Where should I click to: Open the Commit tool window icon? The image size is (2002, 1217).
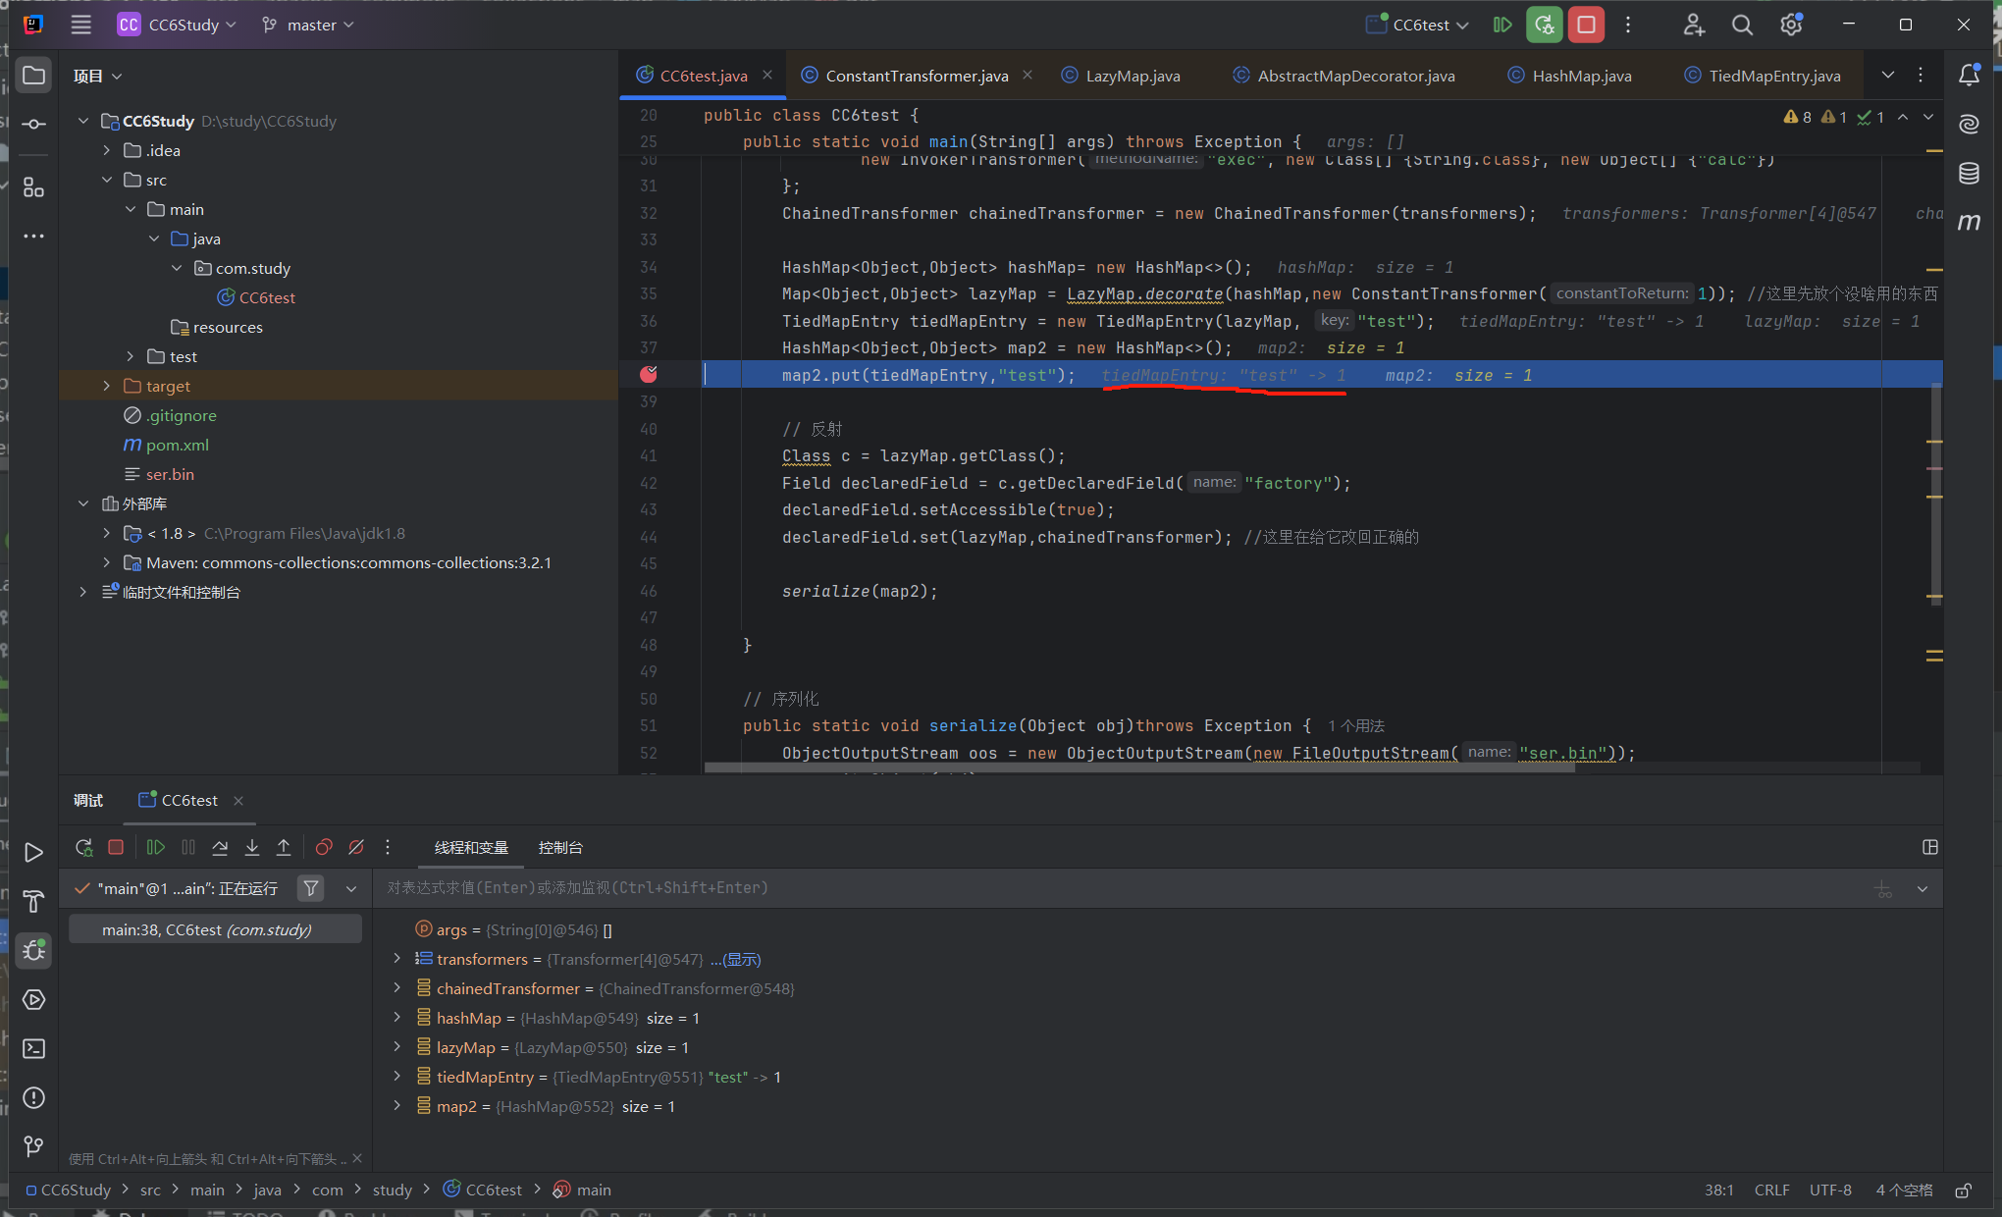(33, 124)
